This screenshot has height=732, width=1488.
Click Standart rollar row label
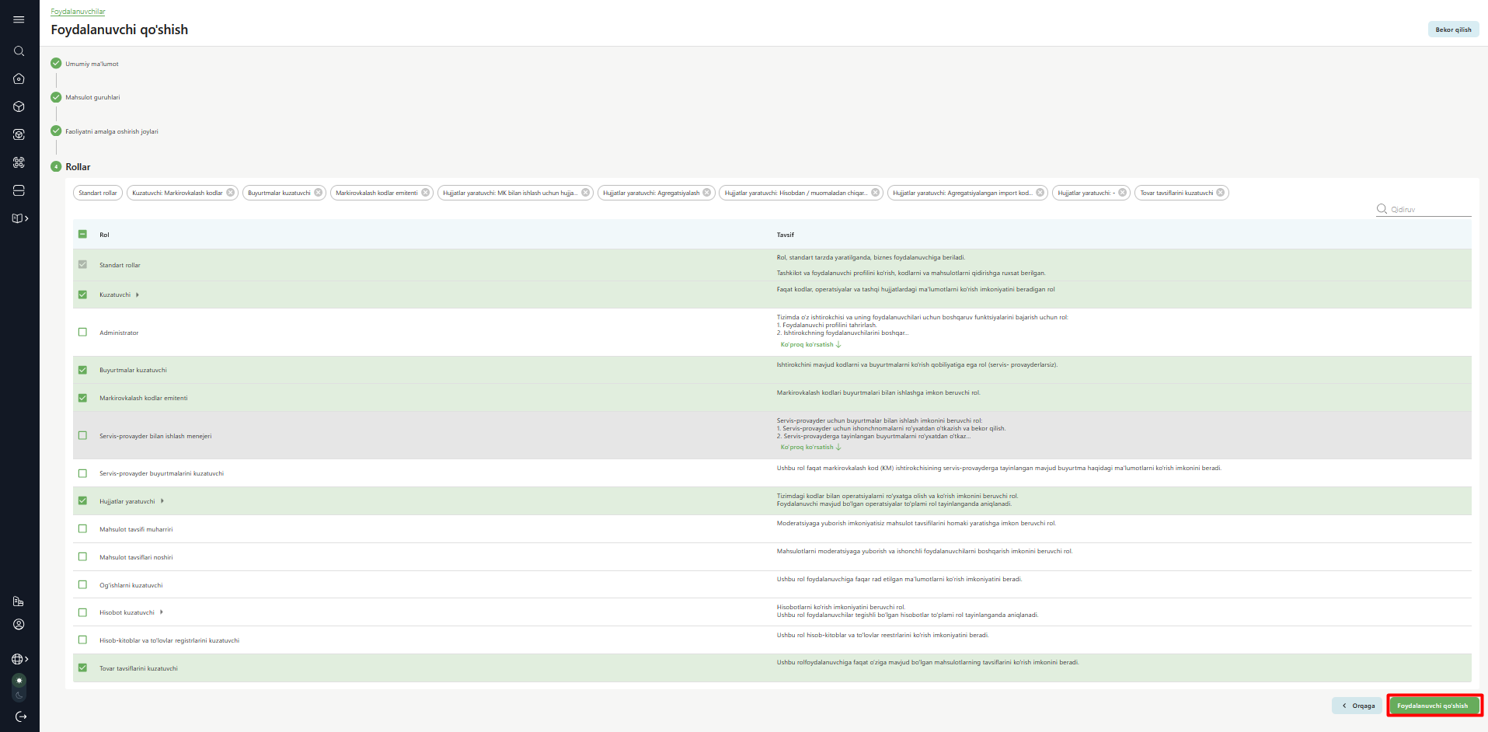tap(120, 265)
